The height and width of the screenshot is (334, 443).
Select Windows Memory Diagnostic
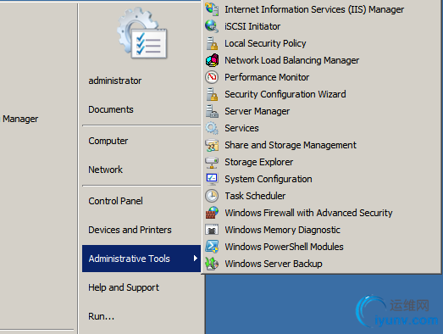[x=282, y=230]
